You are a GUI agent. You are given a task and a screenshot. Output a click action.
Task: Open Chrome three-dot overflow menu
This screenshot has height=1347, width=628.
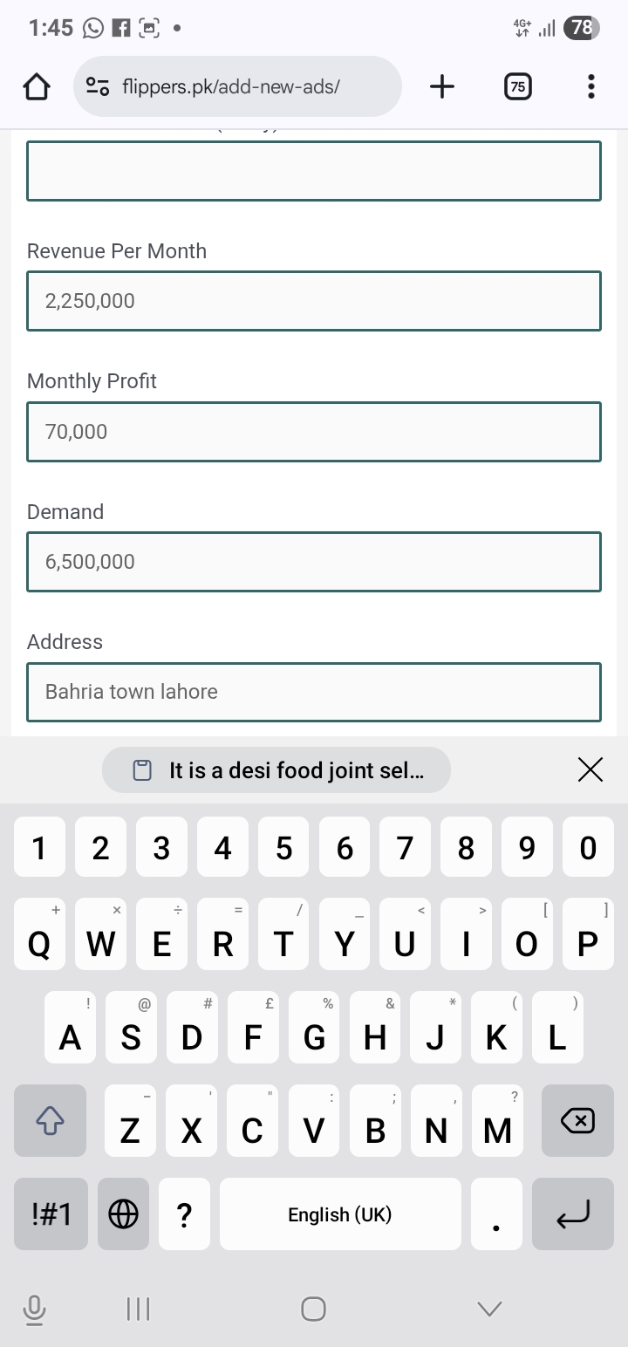[591, 86]
